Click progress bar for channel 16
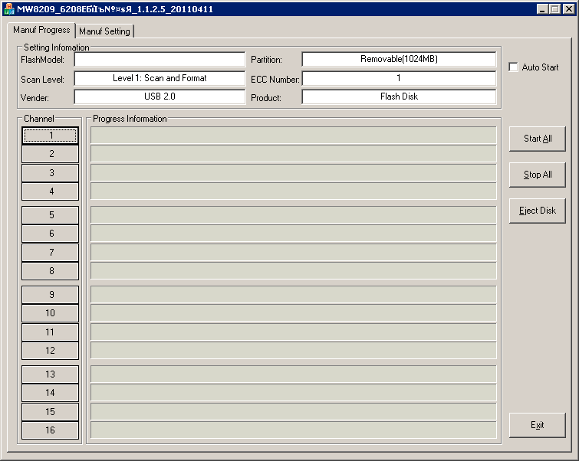The height and width of the screenshot is (461, 579). click(294, 430)
